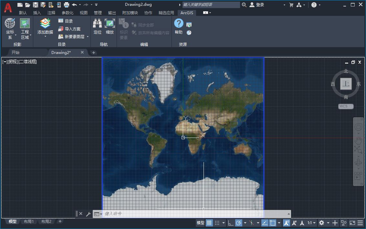This screenshot has height=229, width=366.
Task: Select the 定位 binoculars locate tool
Action: pos(98,24)
